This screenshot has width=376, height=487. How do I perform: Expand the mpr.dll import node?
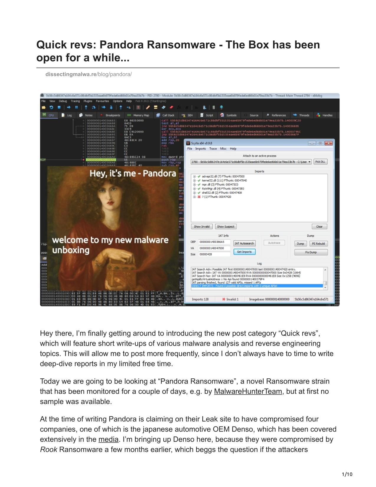click(195, 184)
